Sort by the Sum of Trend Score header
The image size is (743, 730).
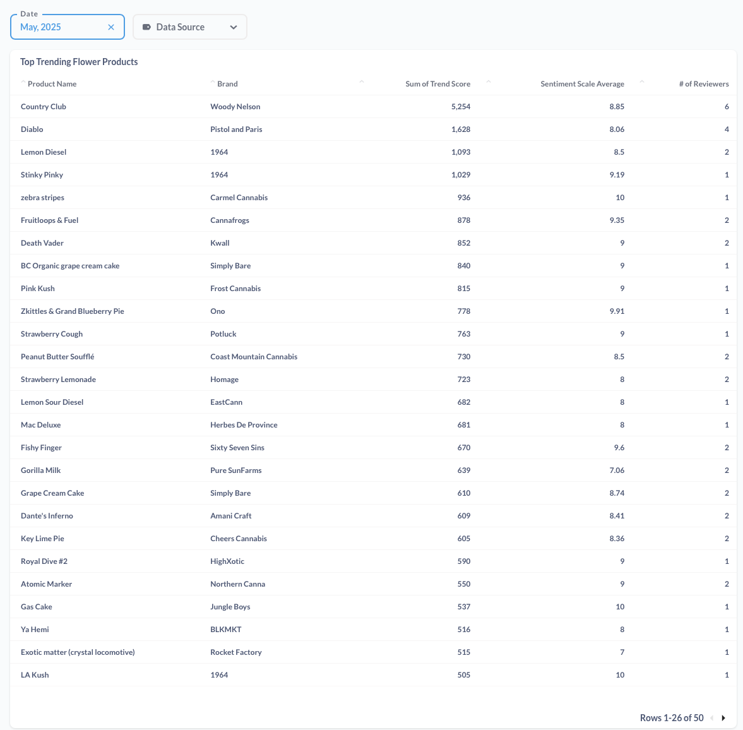coord(438,84)
